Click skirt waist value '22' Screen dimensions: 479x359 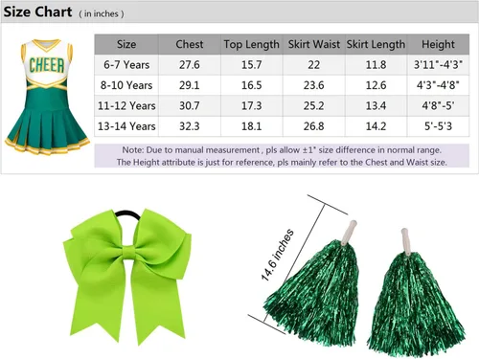click(x=314, y=65)
